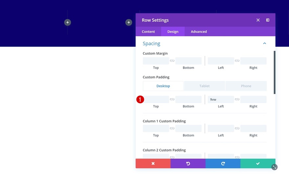Click the blue redo button
The height and width of the screenshot is (179, 289).
coord(223,164)
